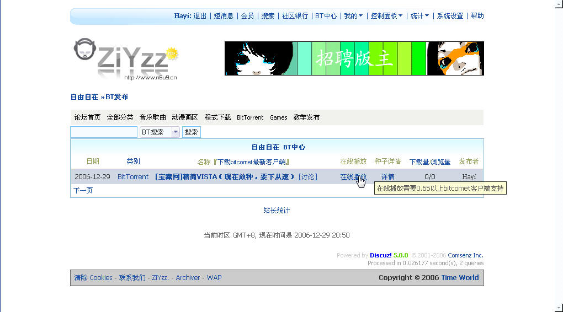Open the WAP footer link
The height and width of the screenshot is (312, 563).
pos(214,278)
